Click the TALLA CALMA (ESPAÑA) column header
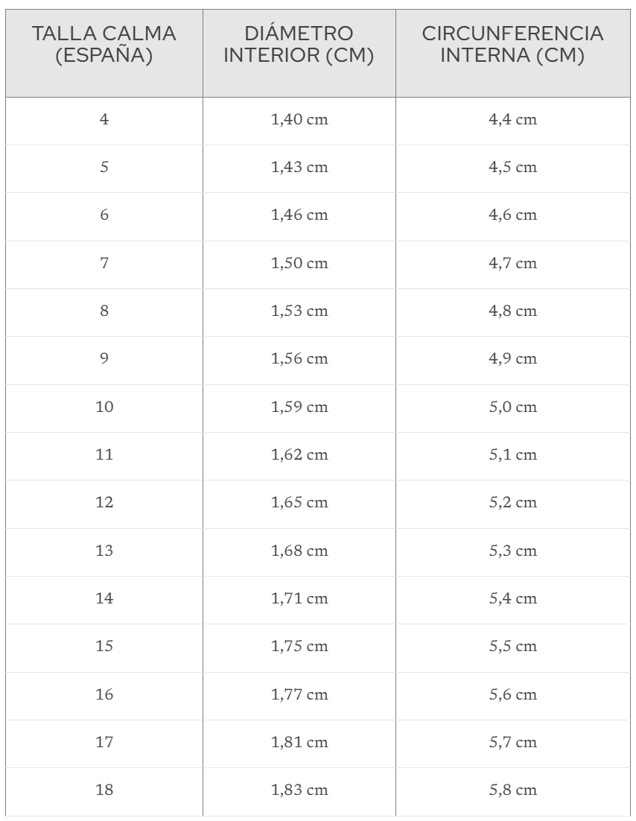636x821 pixels. [x=104, y=45]
